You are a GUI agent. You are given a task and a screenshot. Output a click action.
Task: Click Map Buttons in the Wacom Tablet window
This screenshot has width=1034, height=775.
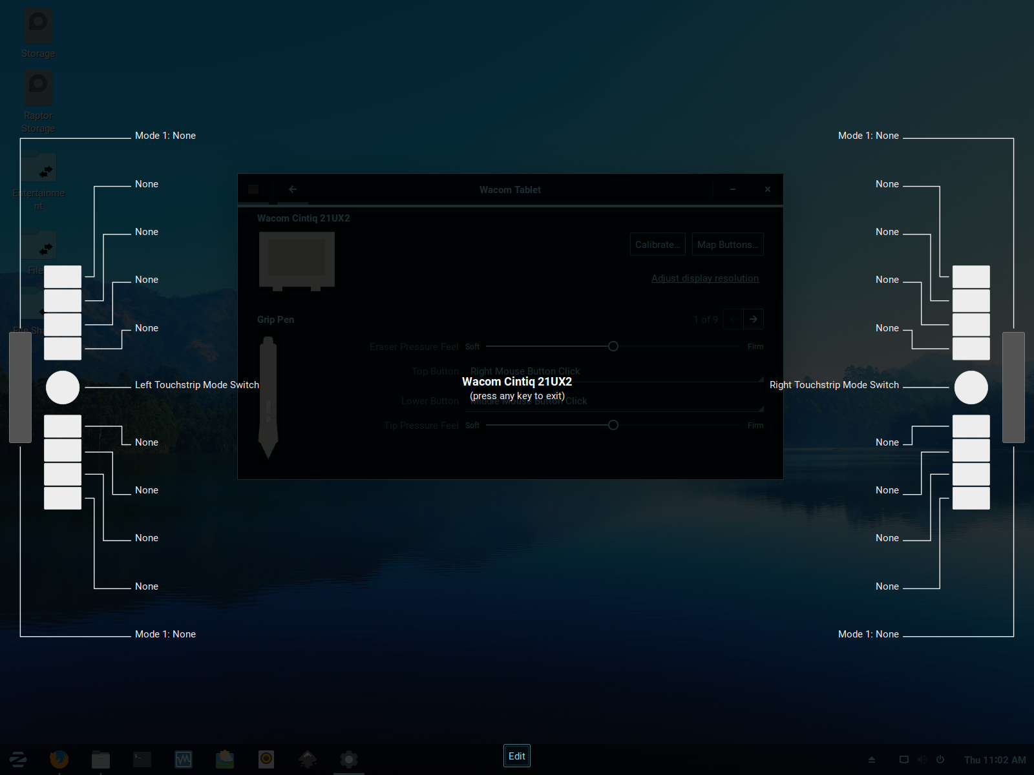(728, 245)
